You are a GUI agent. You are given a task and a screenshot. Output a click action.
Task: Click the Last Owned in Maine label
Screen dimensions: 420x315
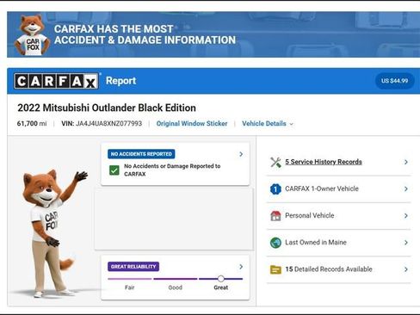tap(316, 243)
